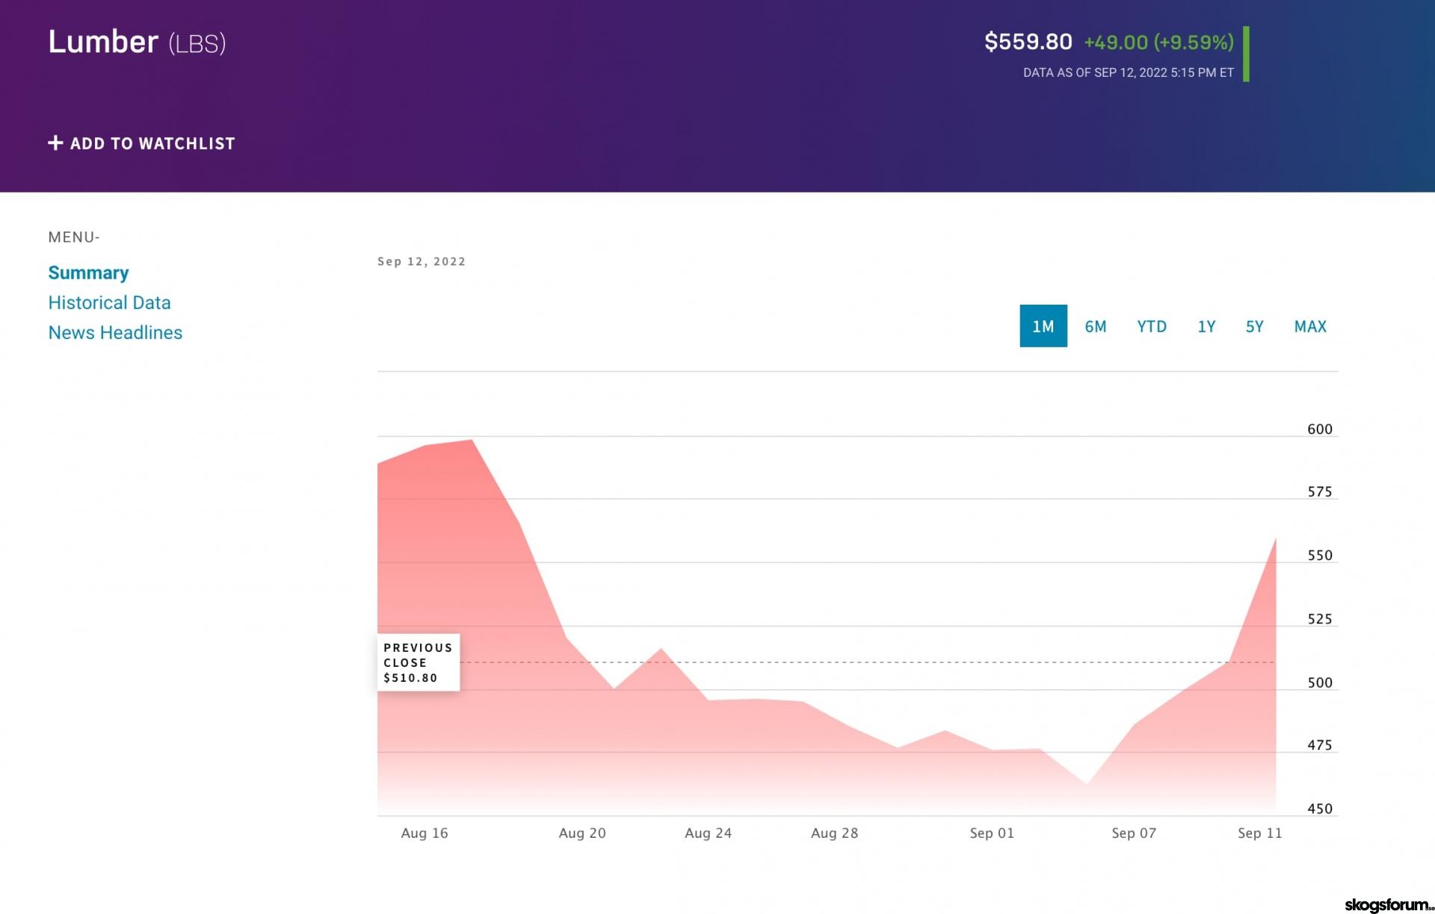Screen dimensions: 1435x914
Task: Click the 475 y-axis label
Action: point(1320,745)
